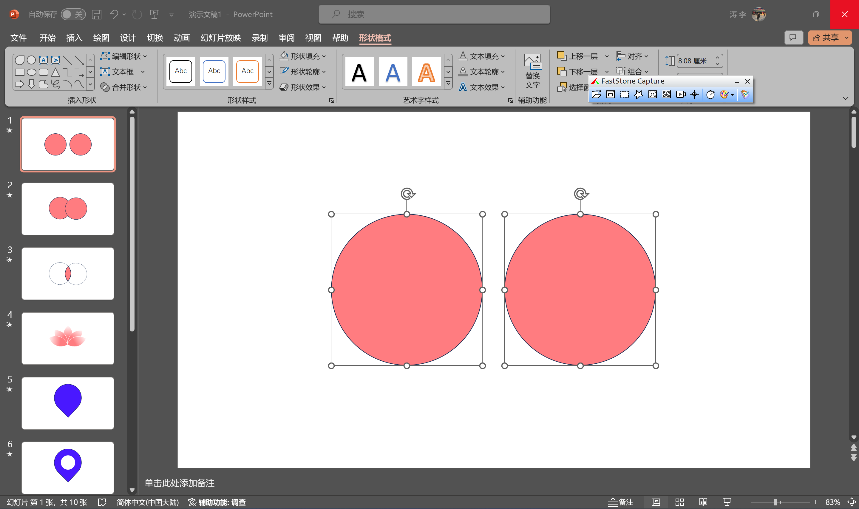The height and width of the screenshot is (509, 859).
Task: Open the comments pane button
Action: pyautogui.click(x=793, y=37)
